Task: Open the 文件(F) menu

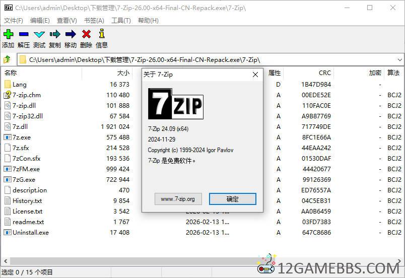Action: click(14, 20)
